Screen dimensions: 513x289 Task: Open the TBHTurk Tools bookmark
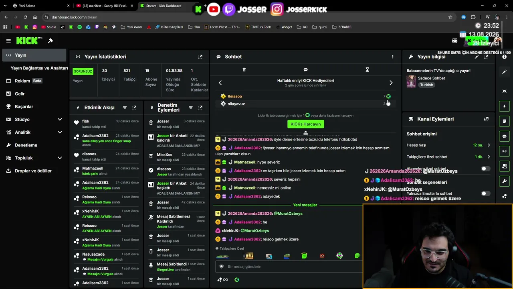[258, 27]
